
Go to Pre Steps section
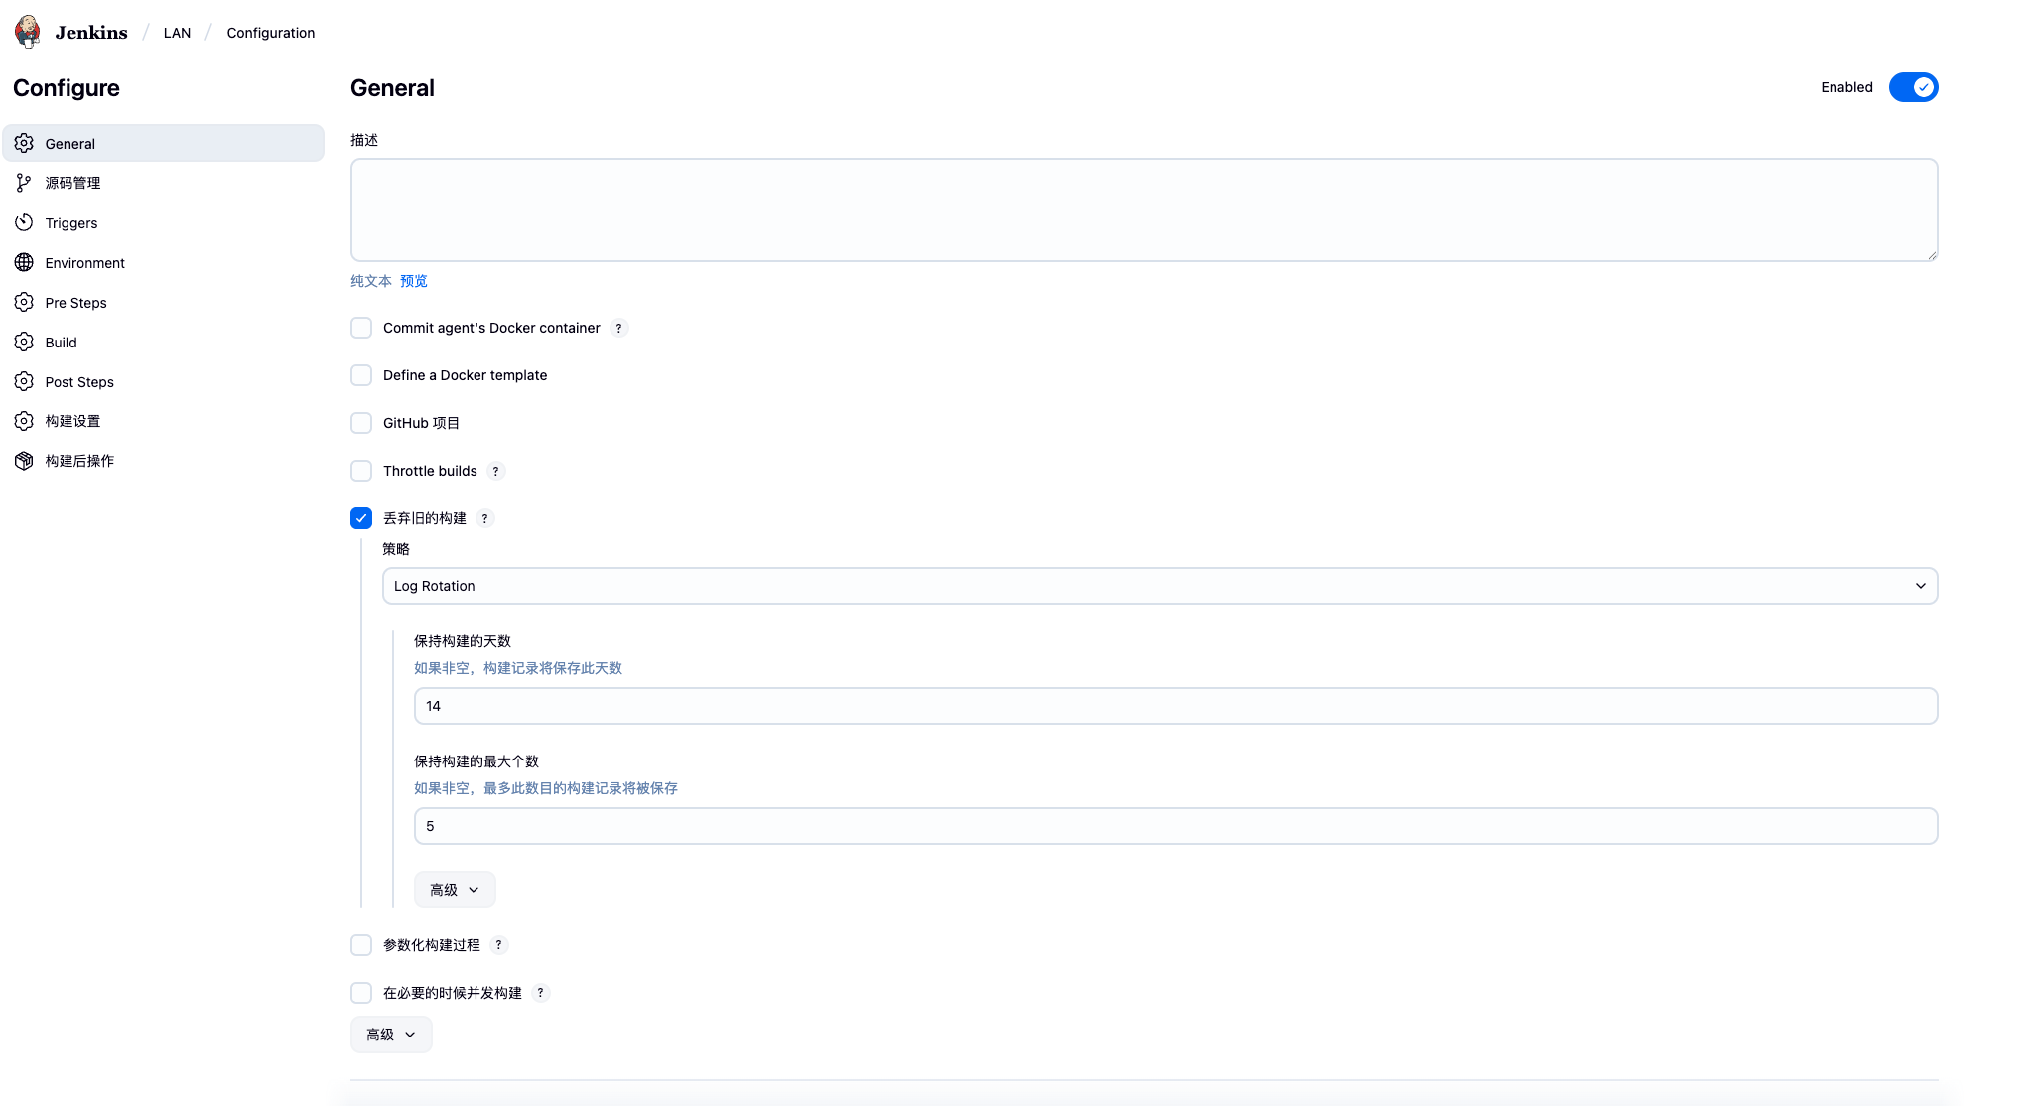coord(75,303)
